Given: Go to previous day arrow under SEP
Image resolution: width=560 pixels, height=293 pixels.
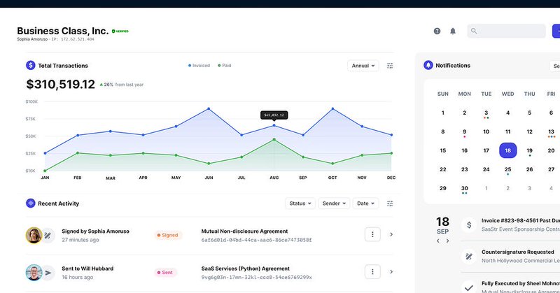Looking at the screenshot, I should pyautogui.click(x=438, y=241).
